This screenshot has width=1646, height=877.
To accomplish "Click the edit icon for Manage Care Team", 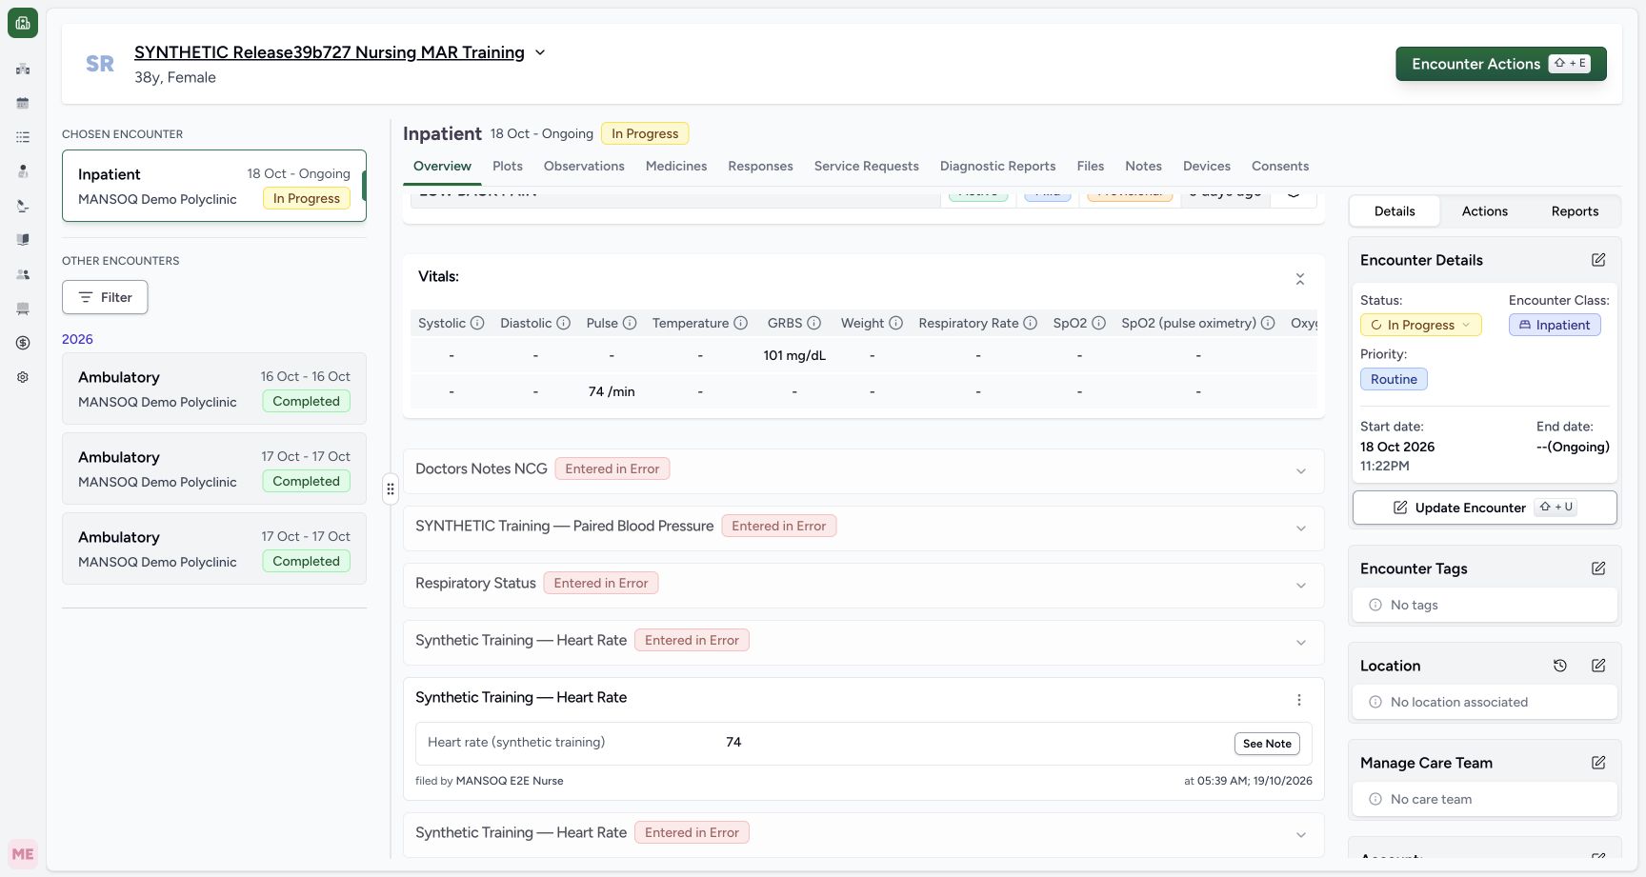I will [1598, 763].
